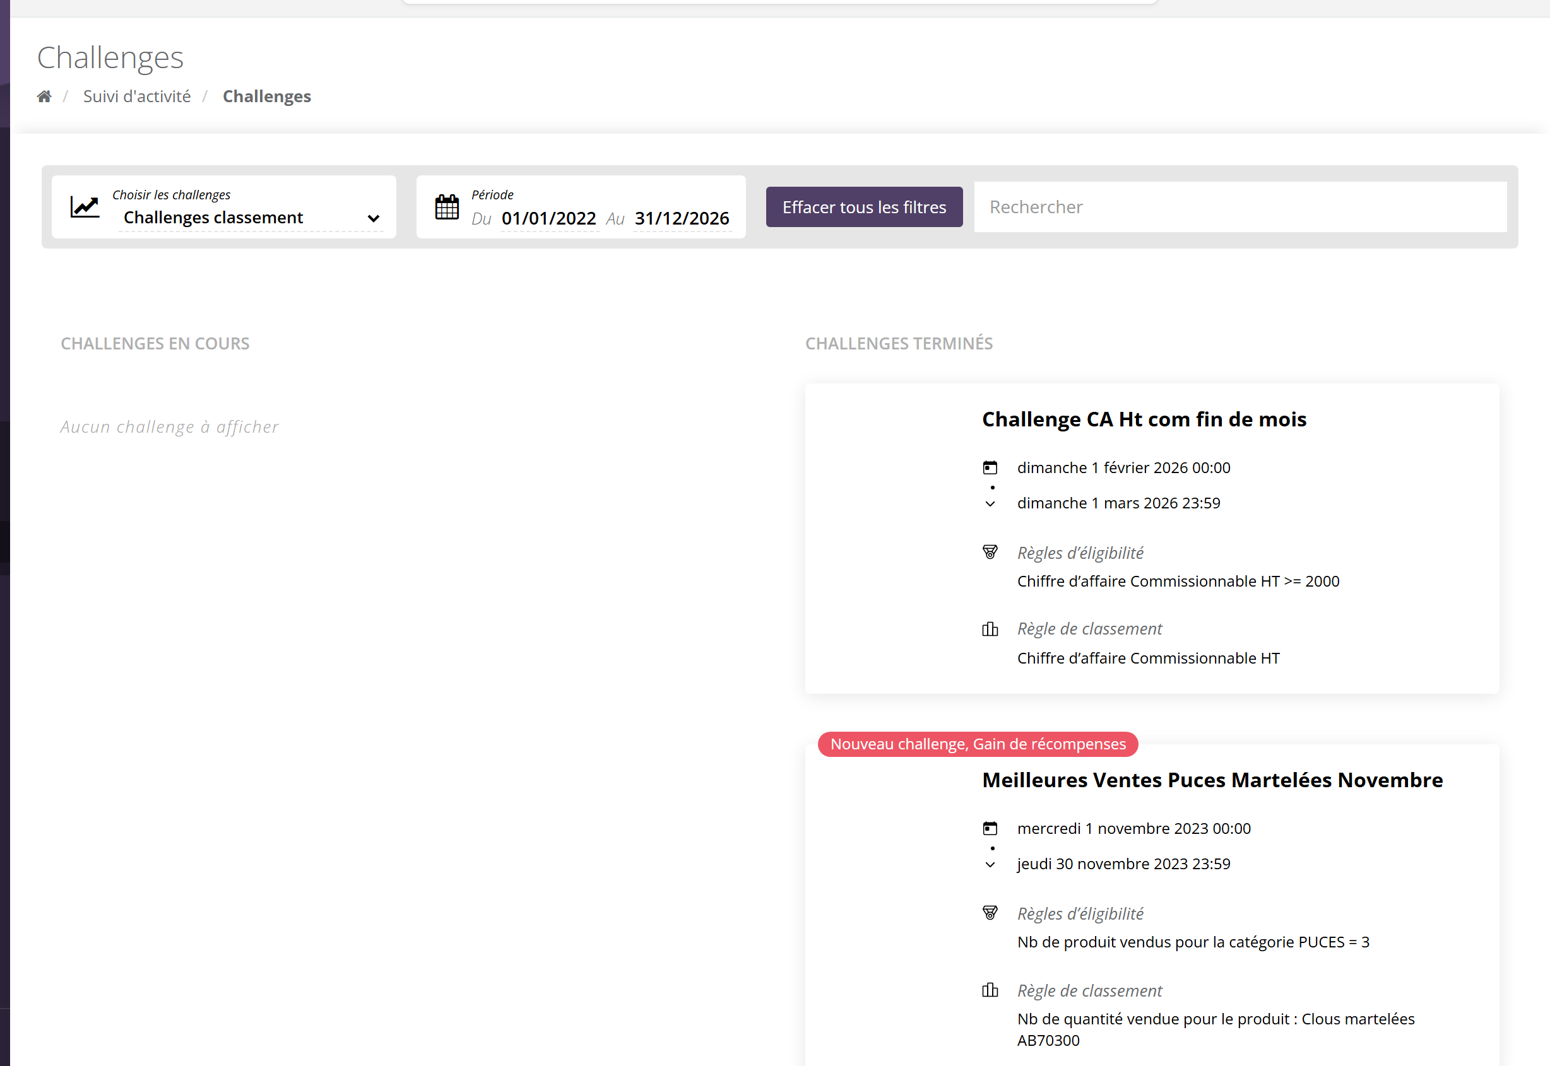Focus the Rechercher search field

[1240, 207]
